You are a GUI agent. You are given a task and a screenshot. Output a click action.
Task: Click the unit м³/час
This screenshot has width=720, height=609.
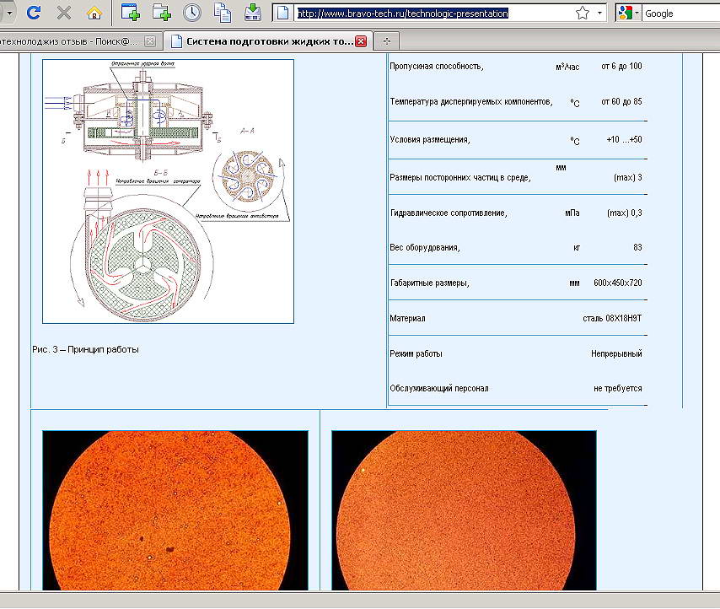567,67
